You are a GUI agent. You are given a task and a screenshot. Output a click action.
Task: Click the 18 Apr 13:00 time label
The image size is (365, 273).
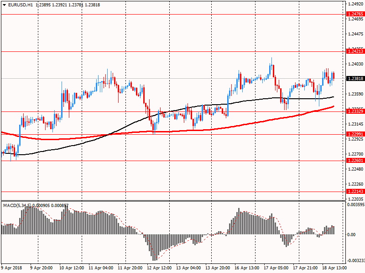(334, 268)
